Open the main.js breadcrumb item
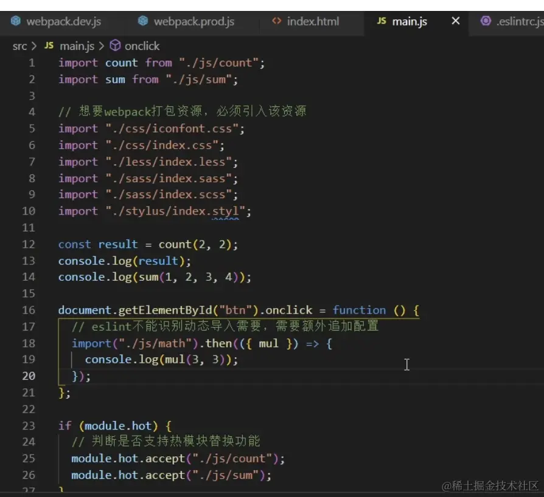Image resolution: width=544 pixels, height=497 pixels. (x=77, y=46)
